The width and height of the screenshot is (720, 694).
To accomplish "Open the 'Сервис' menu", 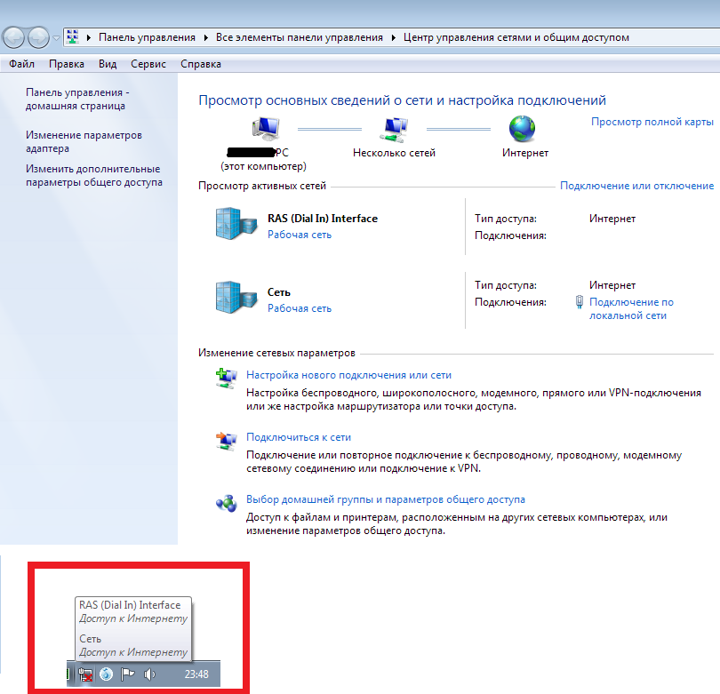I will [148, 64].
